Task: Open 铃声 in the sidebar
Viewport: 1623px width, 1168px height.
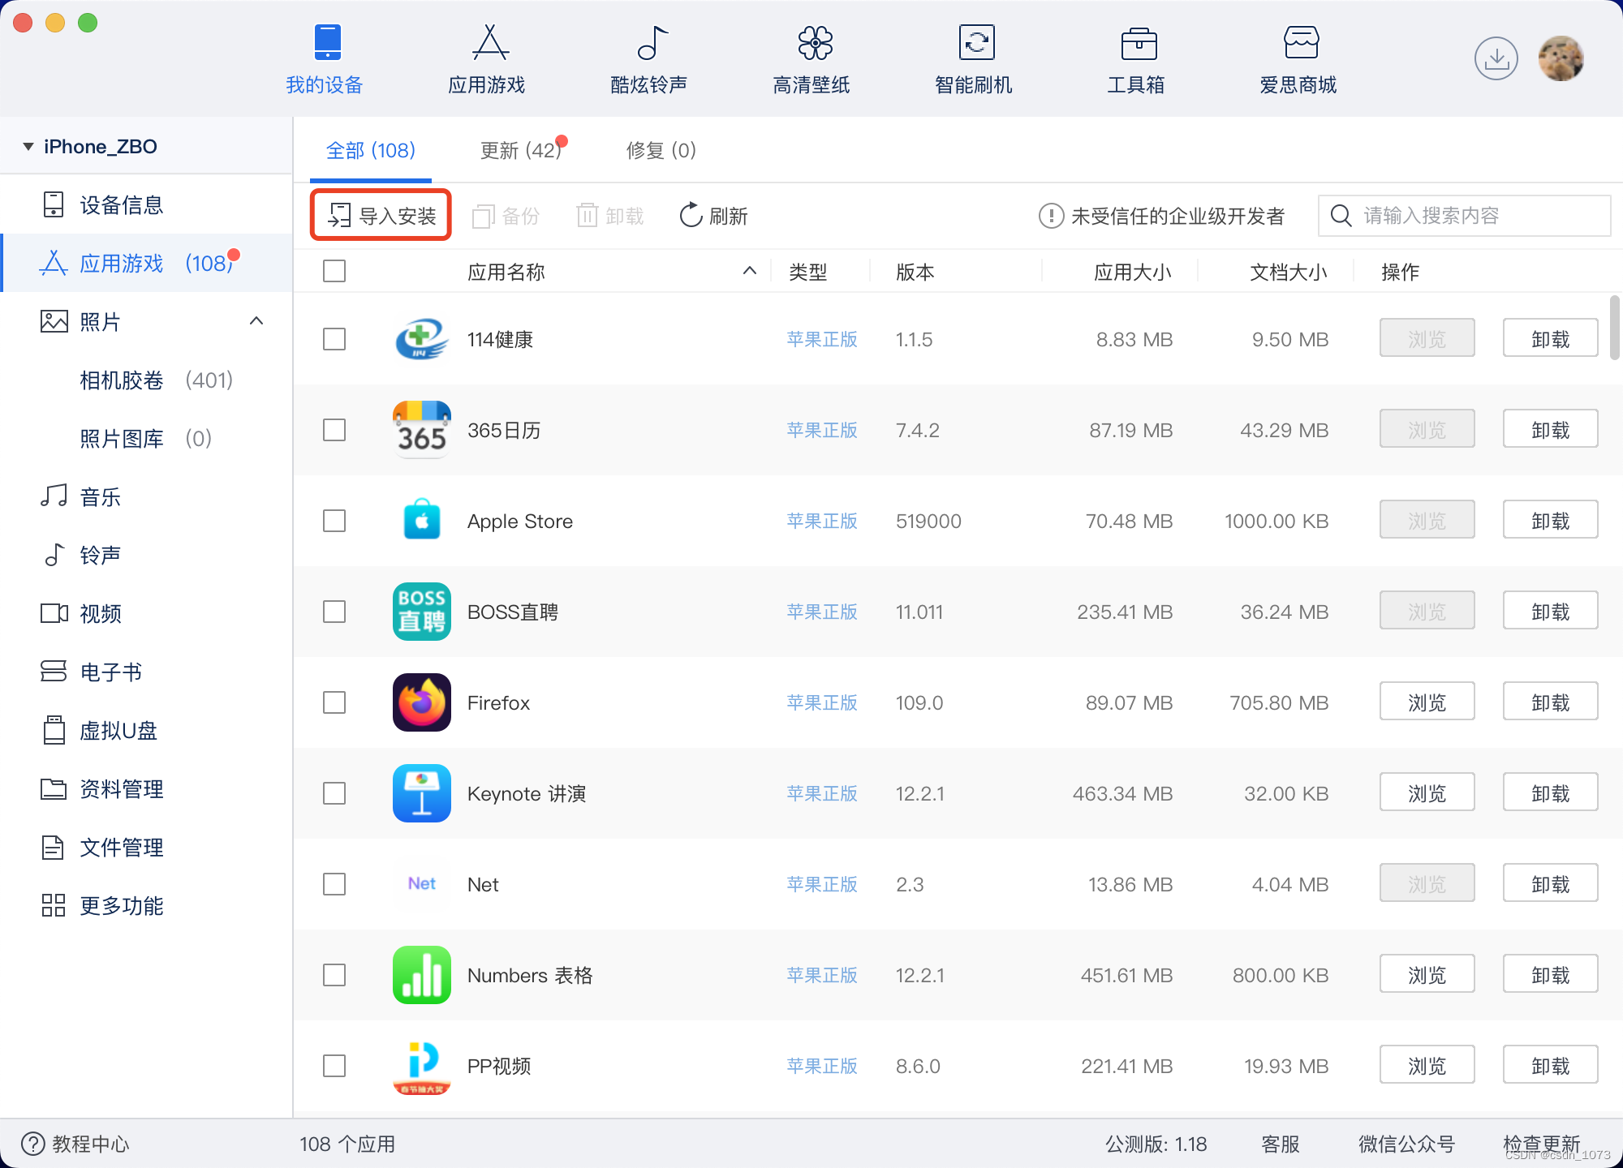Action: [x=146, y=555]
